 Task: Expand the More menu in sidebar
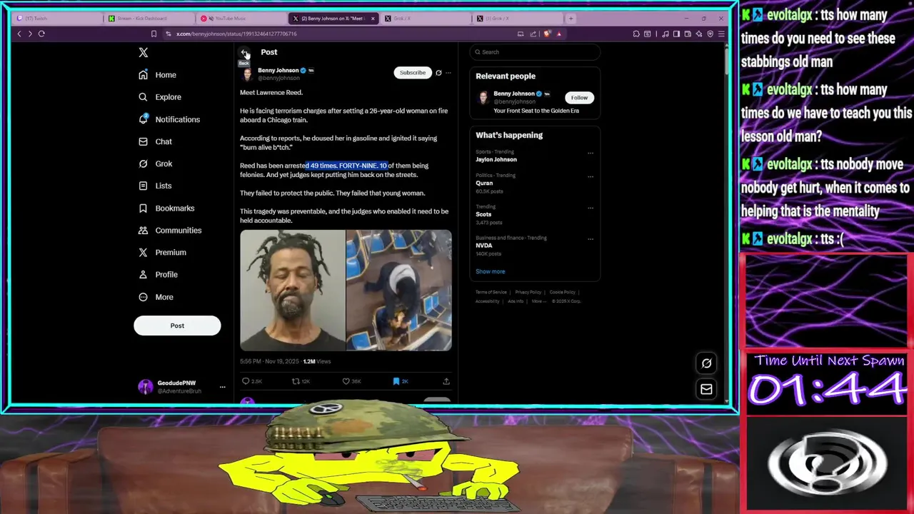156,297
